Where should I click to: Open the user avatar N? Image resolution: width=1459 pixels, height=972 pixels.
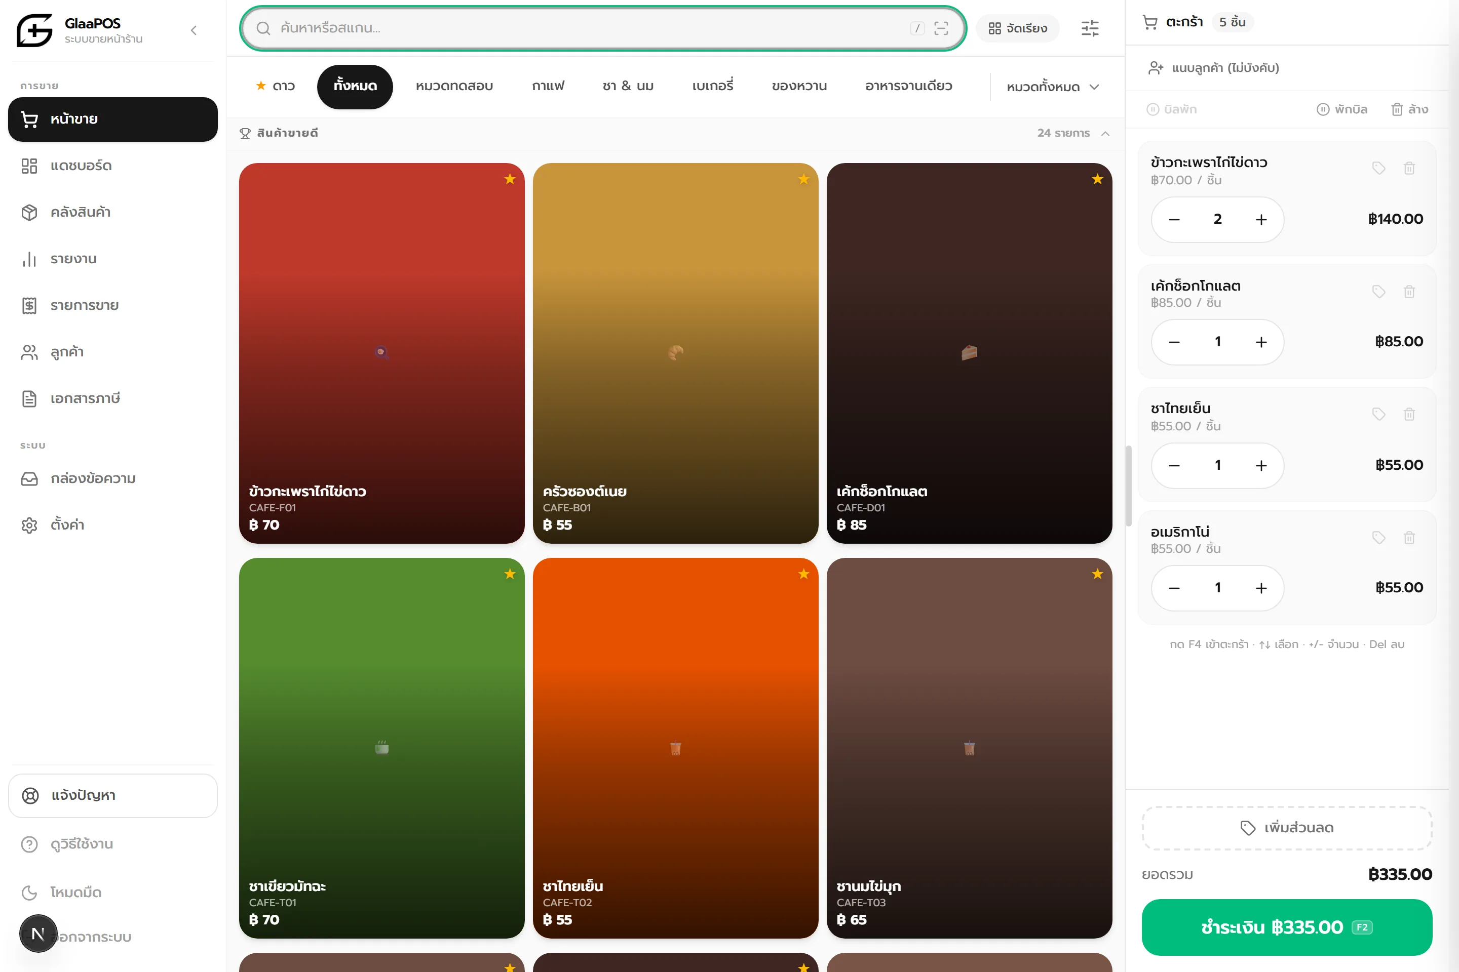point(38,934)
